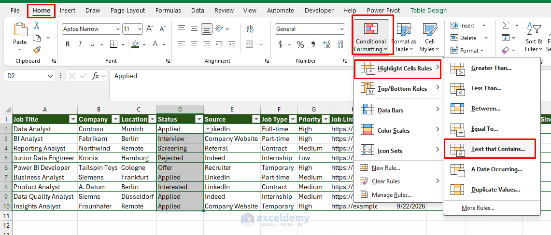Click the Wrap Text icon
Screen dimensions: 551x235
coord(250,28)
